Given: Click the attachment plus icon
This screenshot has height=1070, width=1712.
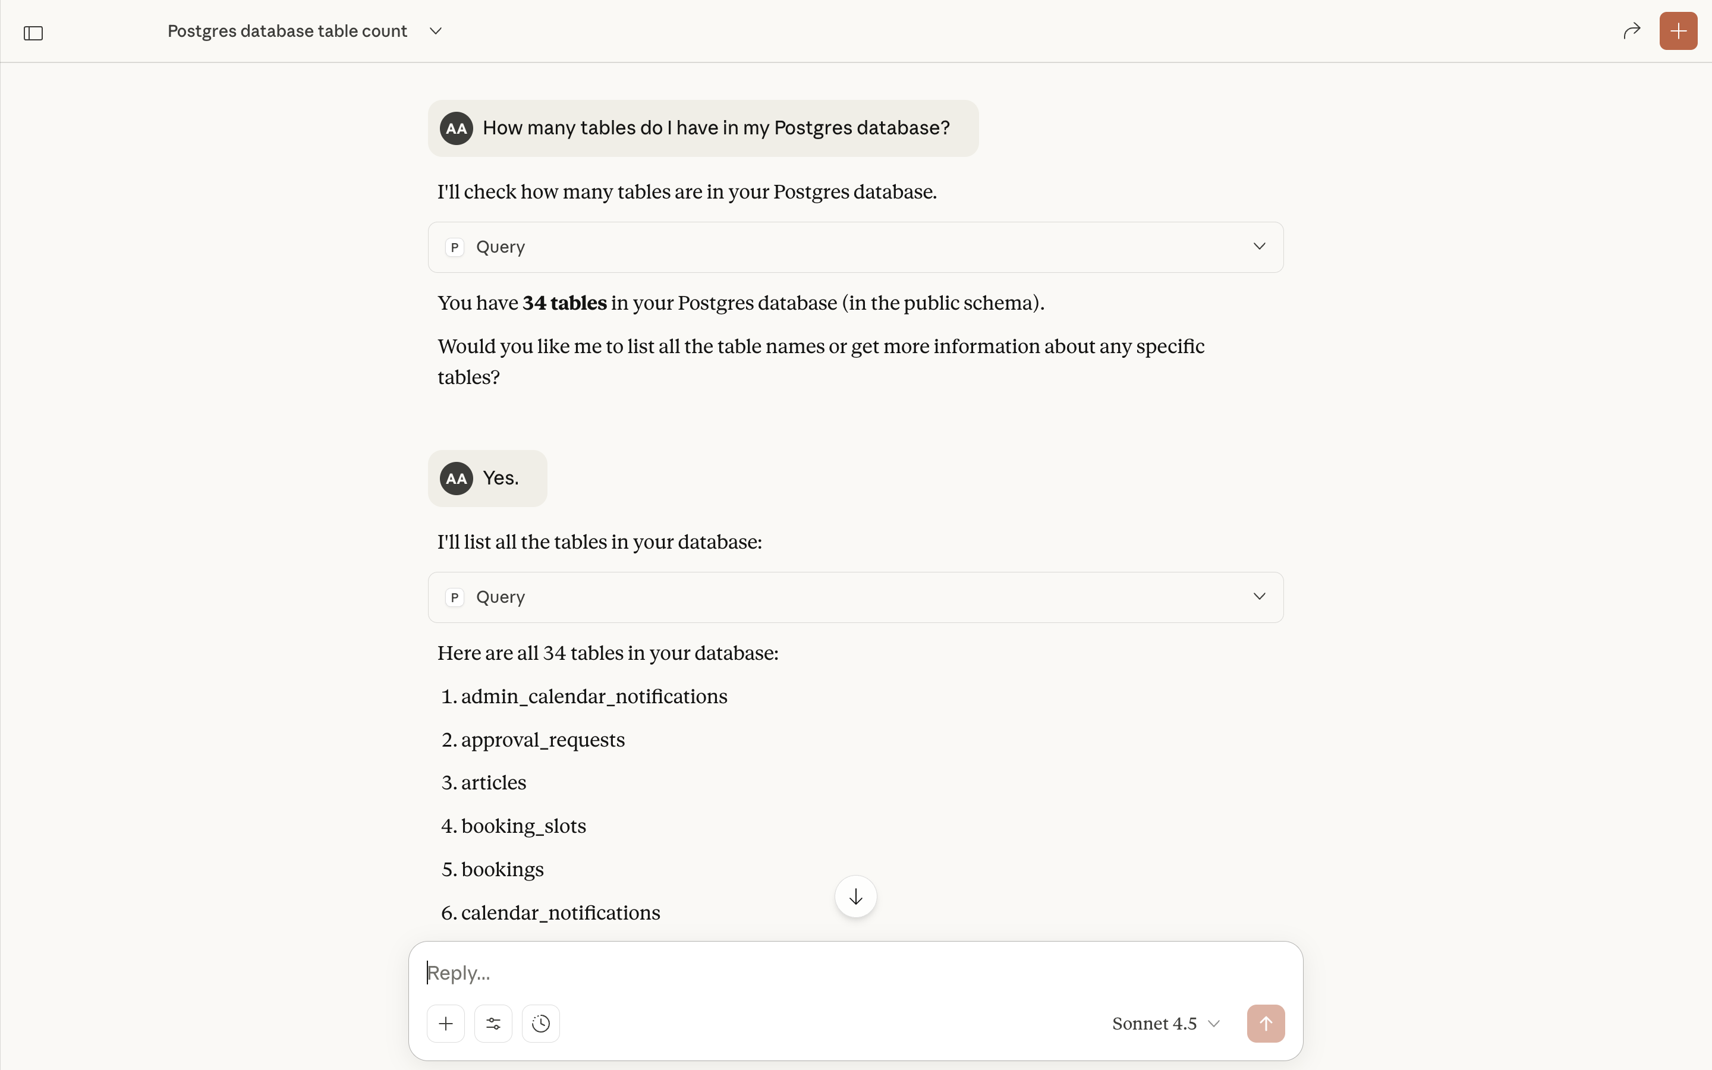Looking at the screenshot, I should (x=446, y=1023).
